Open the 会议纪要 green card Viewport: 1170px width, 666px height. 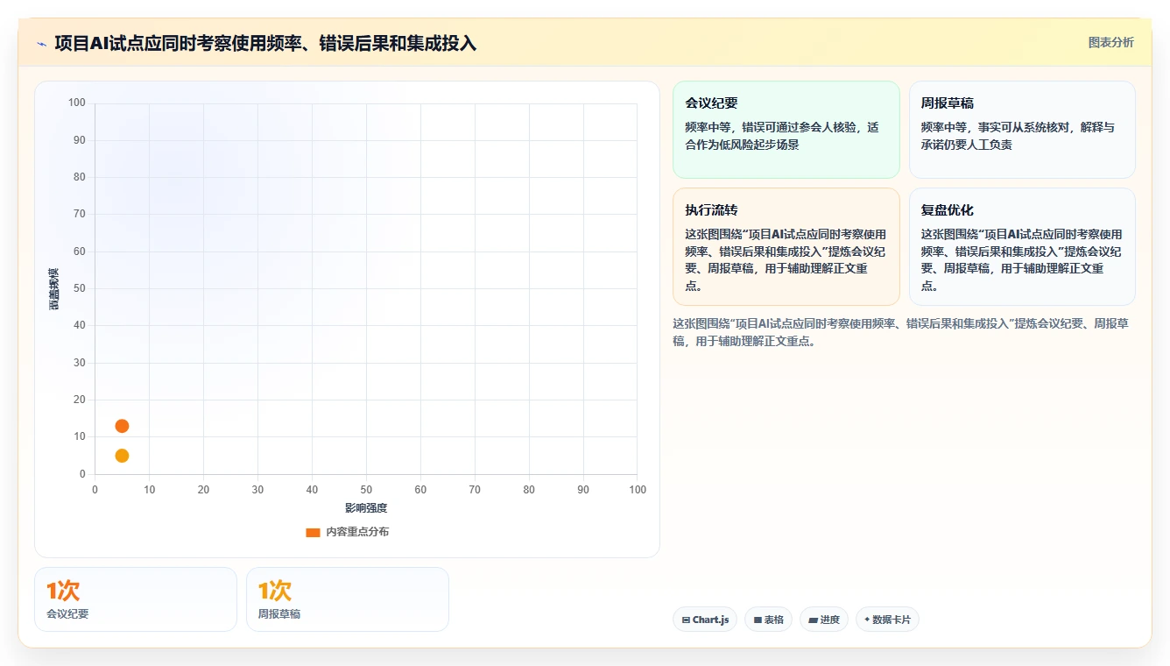(786, 130)
